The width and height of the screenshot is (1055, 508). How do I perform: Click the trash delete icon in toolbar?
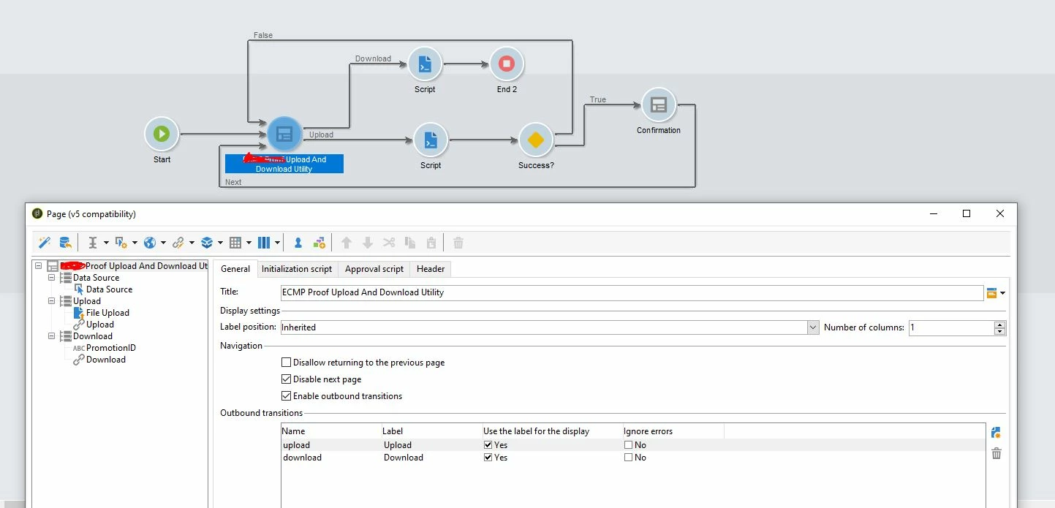point(458,243)
